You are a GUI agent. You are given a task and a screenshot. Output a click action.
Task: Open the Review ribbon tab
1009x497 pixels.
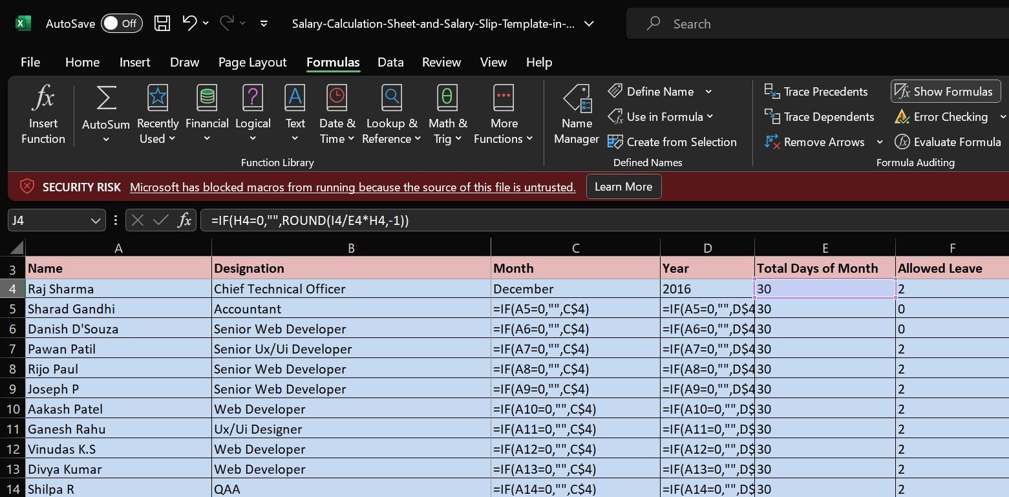tap(441, 62)
